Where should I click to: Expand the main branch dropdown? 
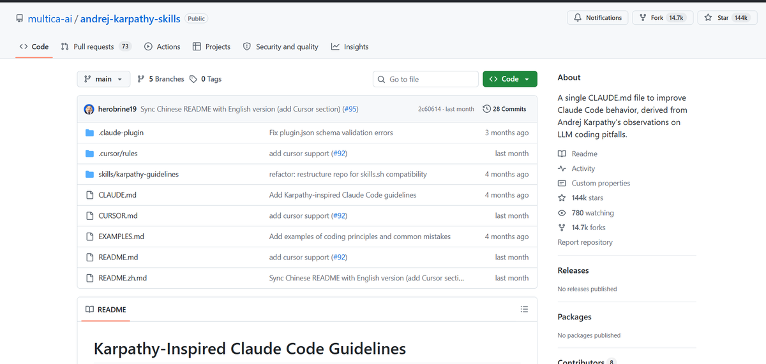(104, 79)
